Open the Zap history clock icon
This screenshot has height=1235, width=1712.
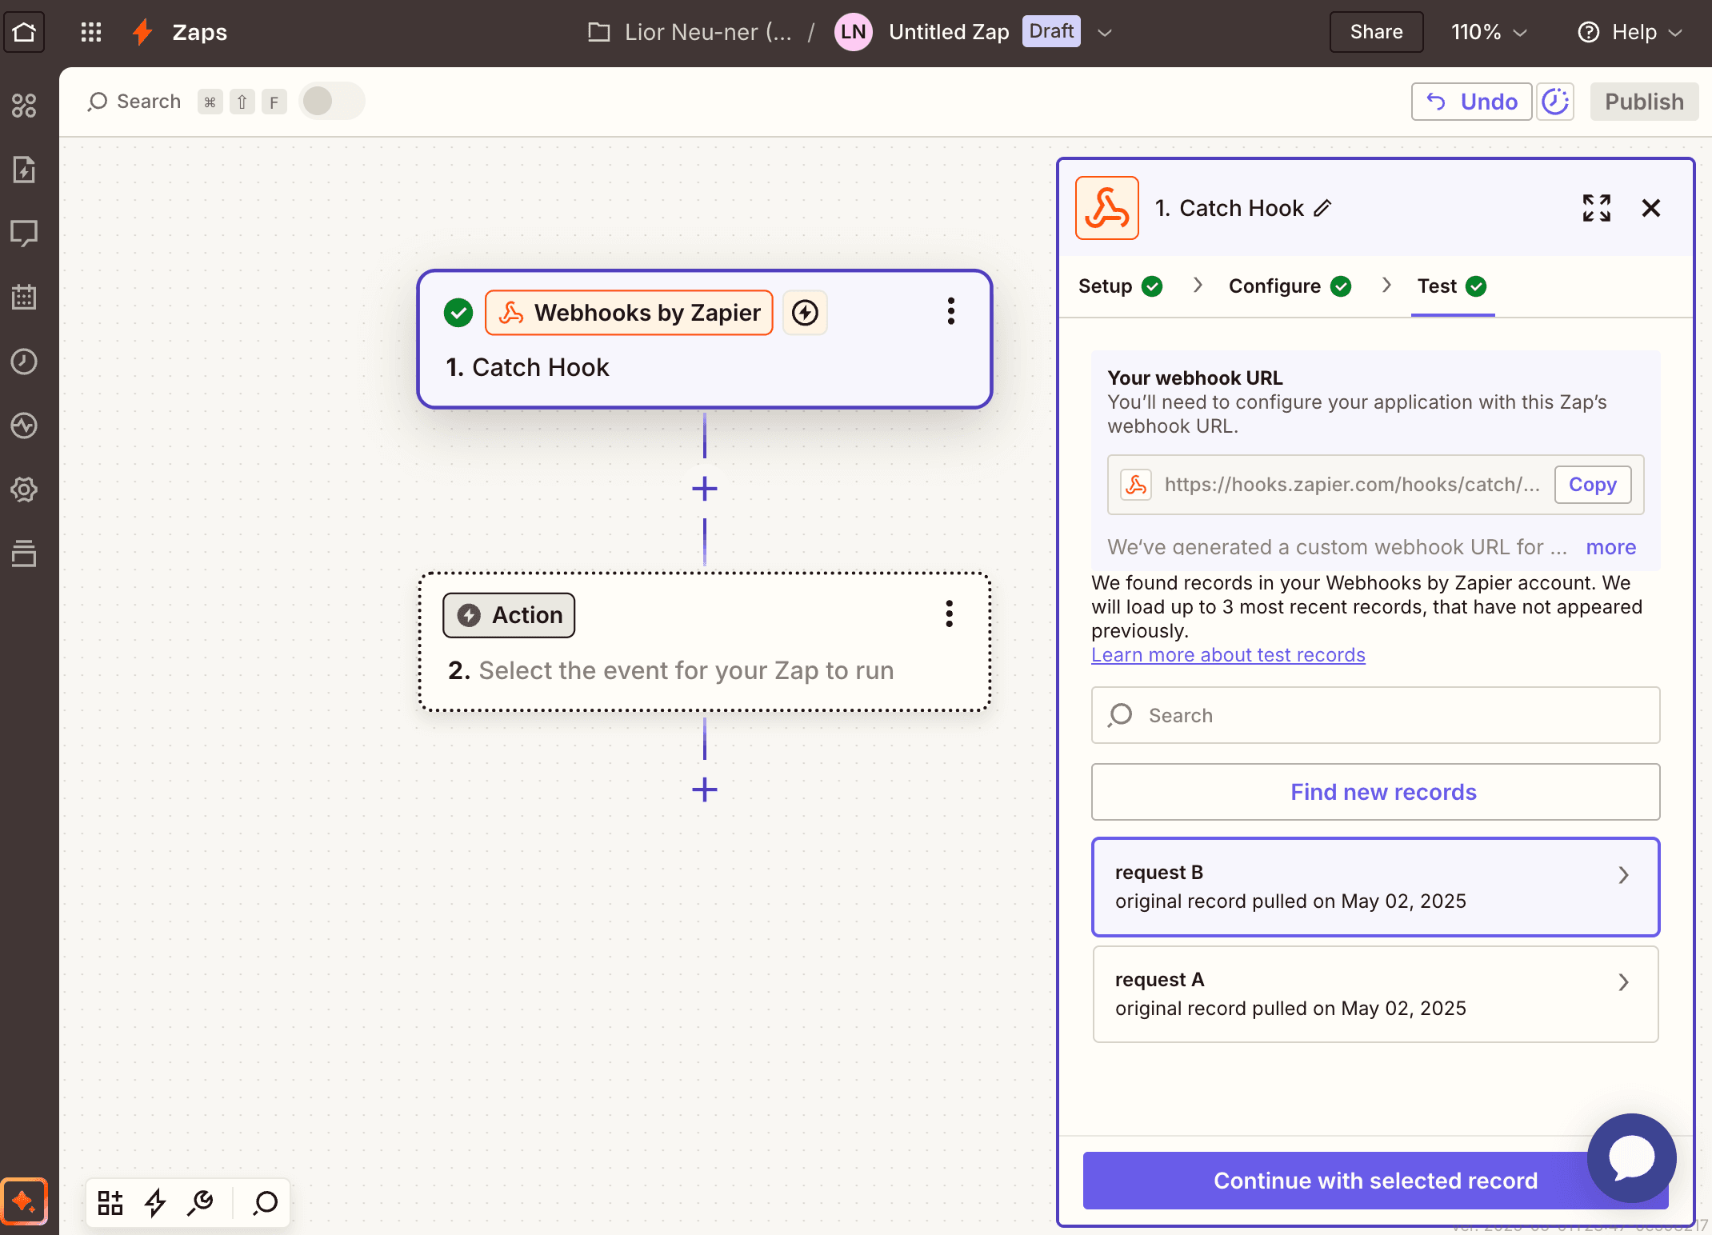click(24, 362)
